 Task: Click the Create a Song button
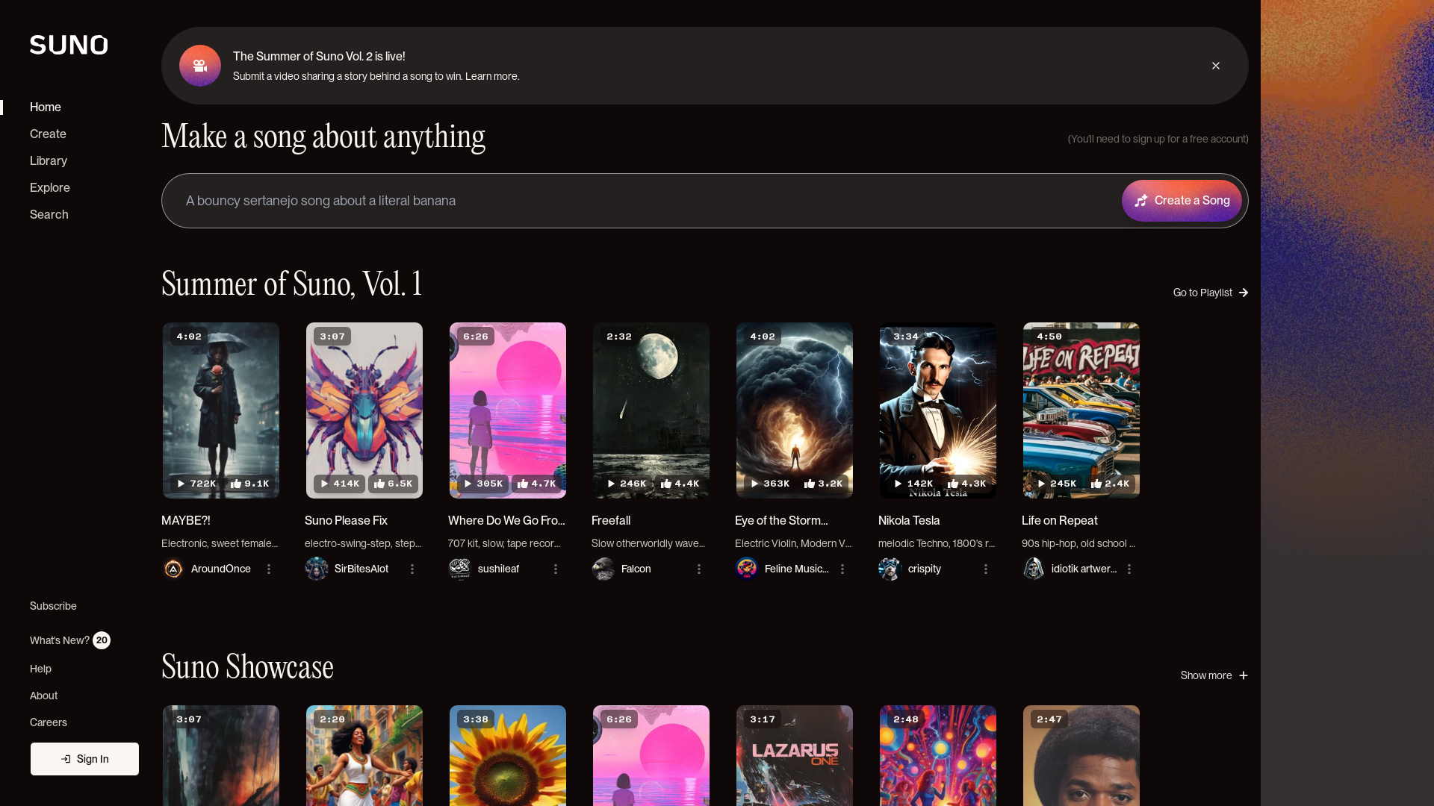point(1182,201)
